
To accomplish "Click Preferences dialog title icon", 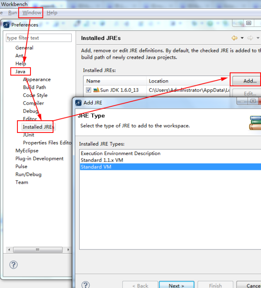I will [x=6, y=25].
